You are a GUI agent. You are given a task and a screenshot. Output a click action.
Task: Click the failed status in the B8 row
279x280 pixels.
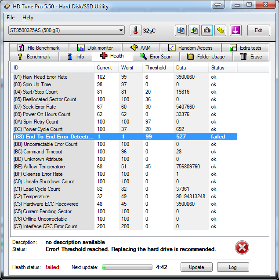[218, 137]
